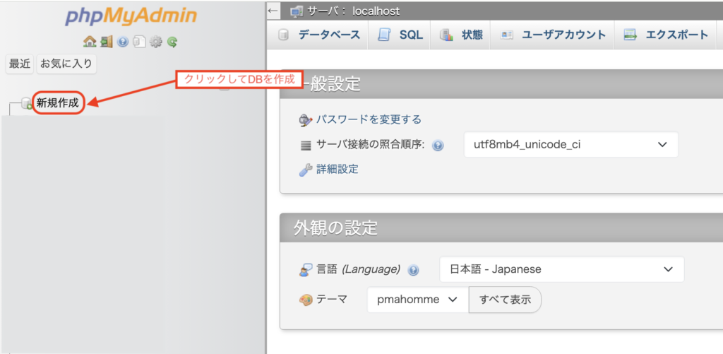Click the palette icon beside テーマ

305,300
